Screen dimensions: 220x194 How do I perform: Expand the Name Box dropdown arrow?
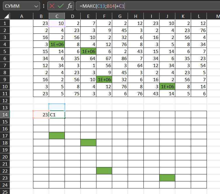tap(36, 6)
